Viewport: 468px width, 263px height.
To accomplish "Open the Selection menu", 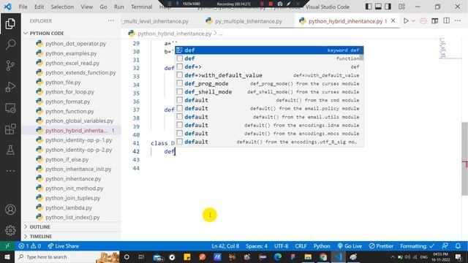I will (x=62, y=7).
